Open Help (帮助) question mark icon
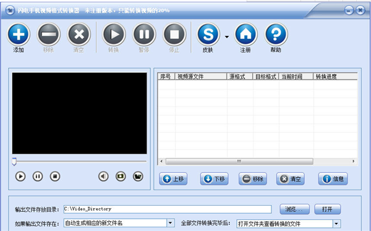Screen dimensions: 371x231 click(x=276, y=35)
